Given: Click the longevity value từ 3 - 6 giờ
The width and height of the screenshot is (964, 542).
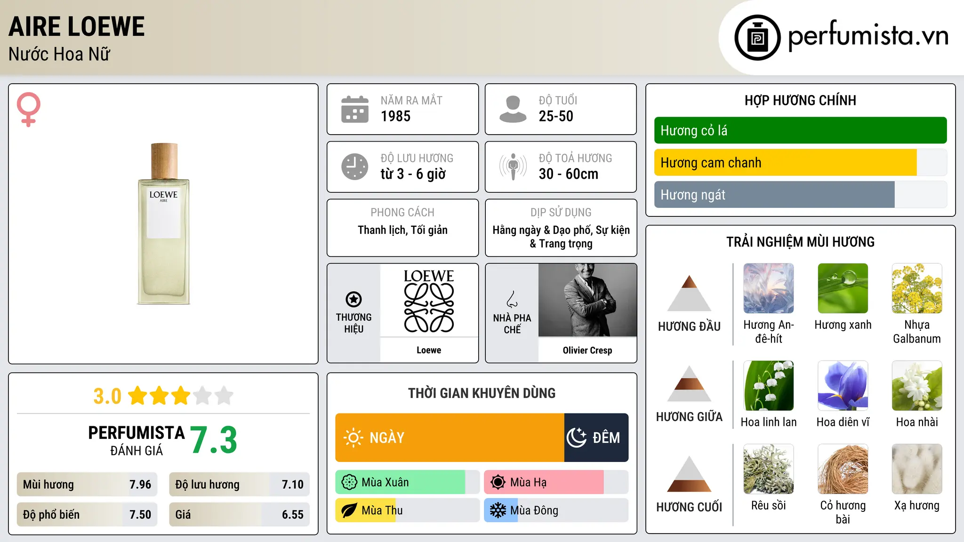Looking at the screenshot, I should (413, 174).
